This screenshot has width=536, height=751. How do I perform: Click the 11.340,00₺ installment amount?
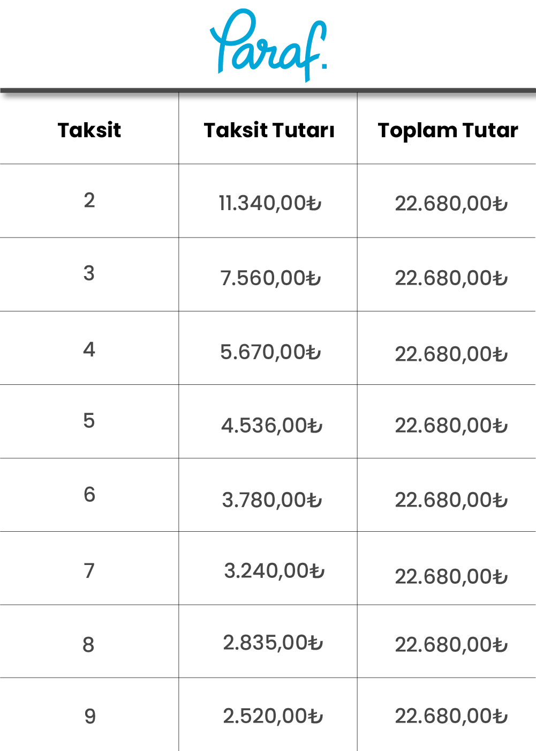click(270, 203)
